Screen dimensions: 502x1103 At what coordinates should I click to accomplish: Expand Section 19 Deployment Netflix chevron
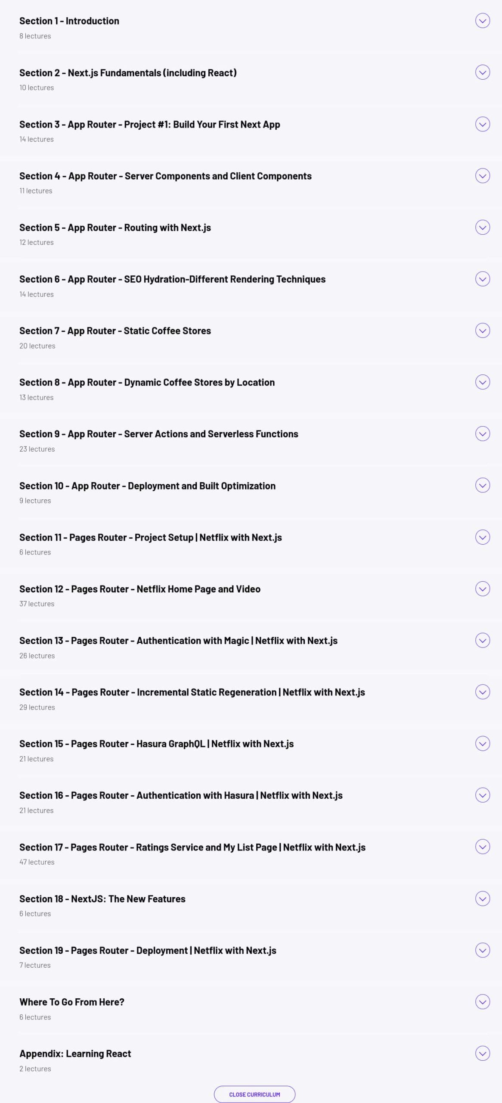pyautogui.click(x=482, y=950)
